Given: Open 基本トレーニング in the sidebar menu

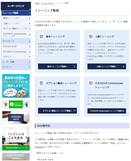Looking at the screenshot, I should [x=16, y=18].
